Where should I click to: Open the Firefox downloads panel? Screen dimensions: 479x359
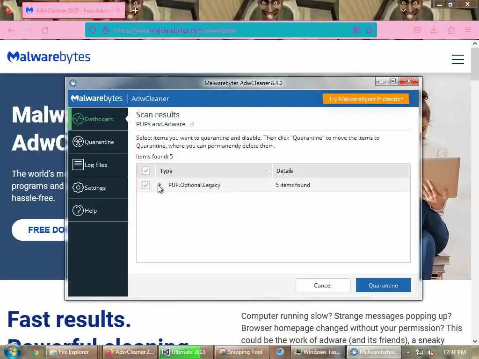434,30
